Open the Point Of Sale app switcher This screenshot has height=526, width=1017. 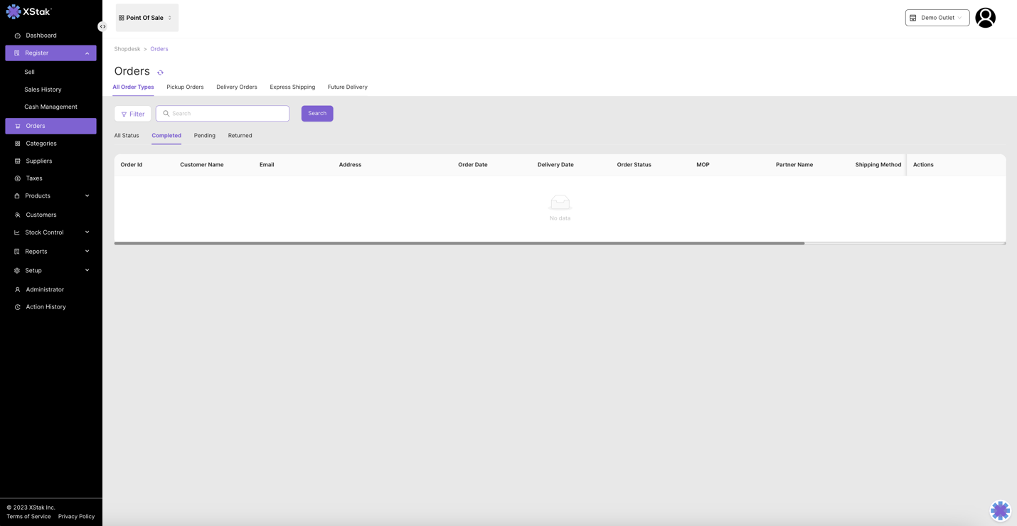tap(147, 18)
